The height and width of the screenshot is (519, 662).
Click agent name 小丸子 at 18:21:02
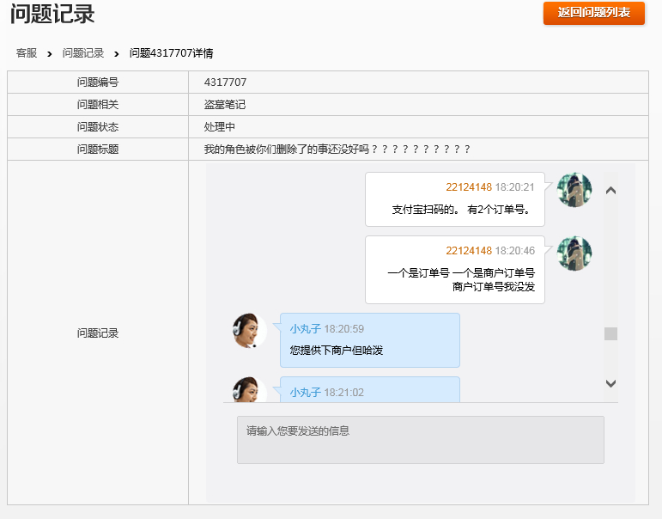306,392
